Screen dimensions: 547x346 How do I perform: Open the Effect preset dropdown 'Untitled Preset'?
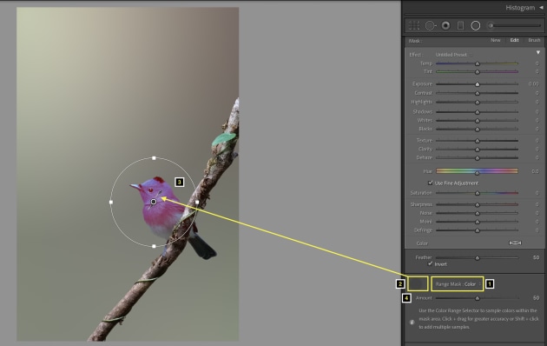pyautogui.click(x=452, y=55)
